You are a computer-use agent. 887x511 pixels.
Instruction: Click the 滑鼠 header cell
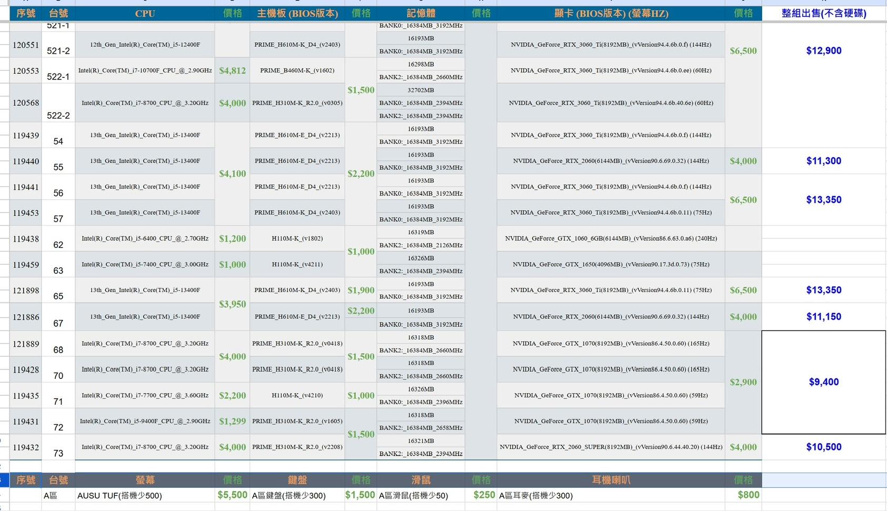coord(421,480)
